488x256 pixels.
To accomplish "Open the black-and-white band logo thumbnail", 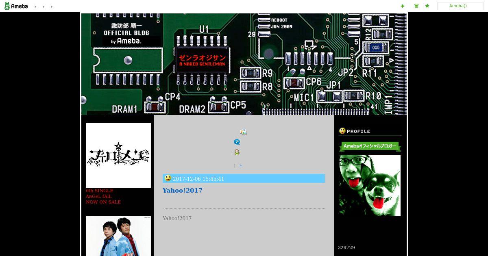I will coord(118,155).
